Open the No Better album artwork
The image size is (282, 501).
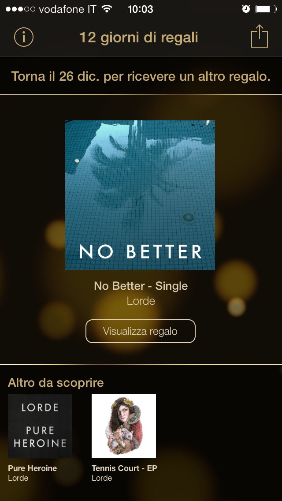click(x=140, y=195)
